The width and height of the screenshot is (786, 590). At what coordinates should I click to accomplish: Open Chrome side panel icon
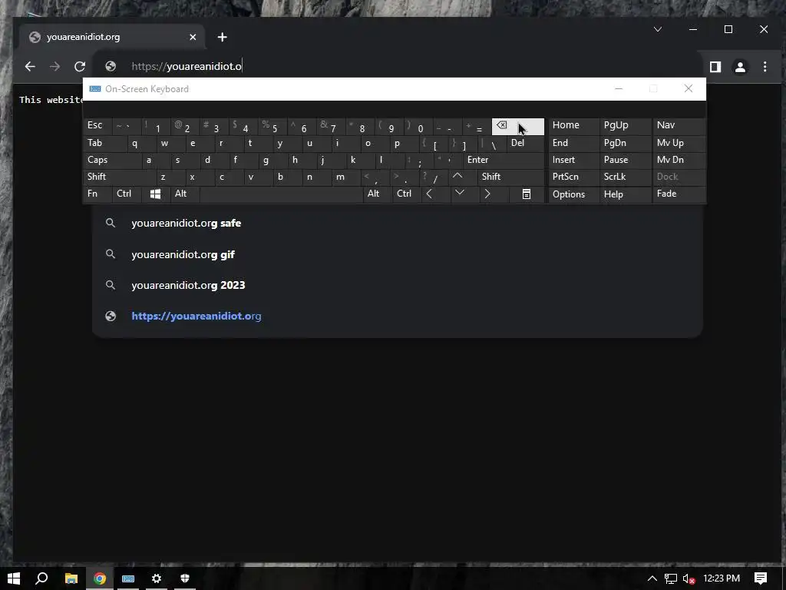pyautogui.click(x=715, y=67)
